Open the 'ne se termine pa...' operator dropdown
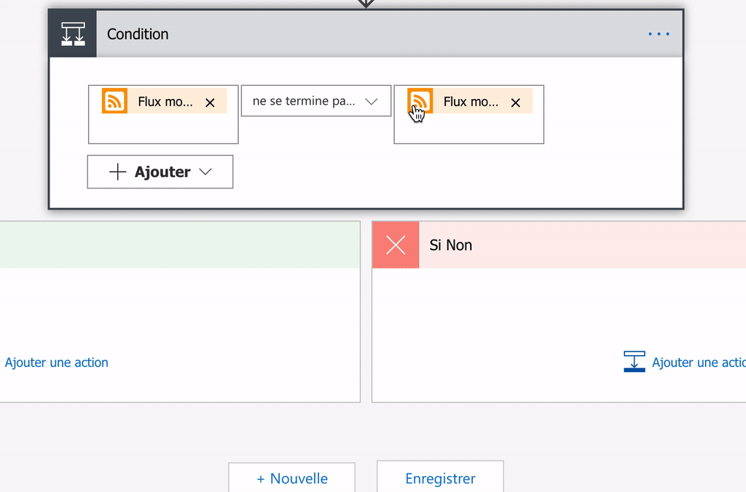 click(x=316, y=100)
